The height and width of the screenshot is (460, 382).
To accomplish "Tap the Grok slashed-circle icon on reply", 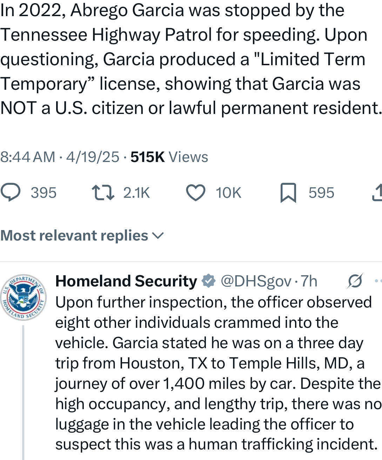I will click(x=355, y=281).
